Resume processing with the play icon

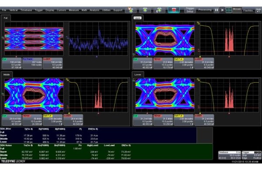[x=222, y=10]
